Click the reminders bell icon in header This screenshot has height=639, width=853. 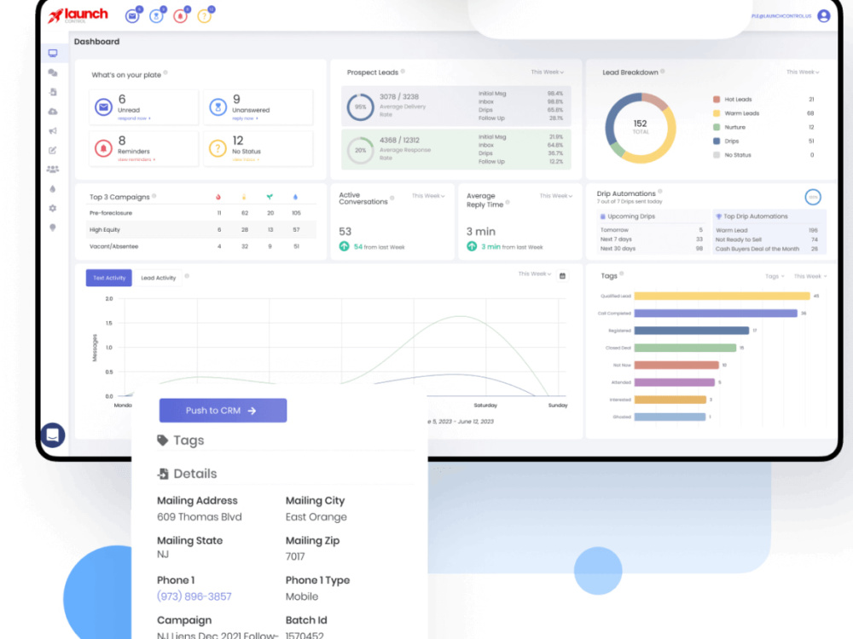click(x=180, y=16)
